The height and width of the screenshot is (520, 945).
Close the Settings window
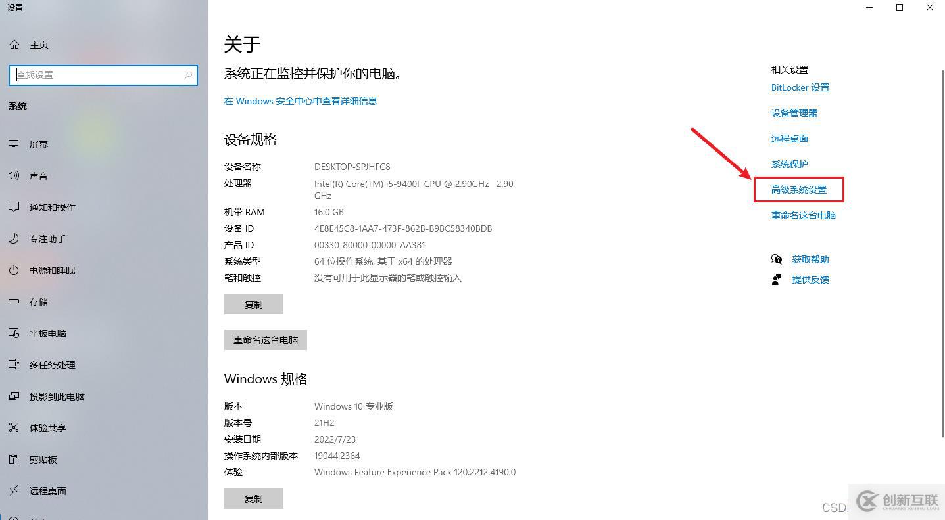pyautogui.click(x=930, y=7)
